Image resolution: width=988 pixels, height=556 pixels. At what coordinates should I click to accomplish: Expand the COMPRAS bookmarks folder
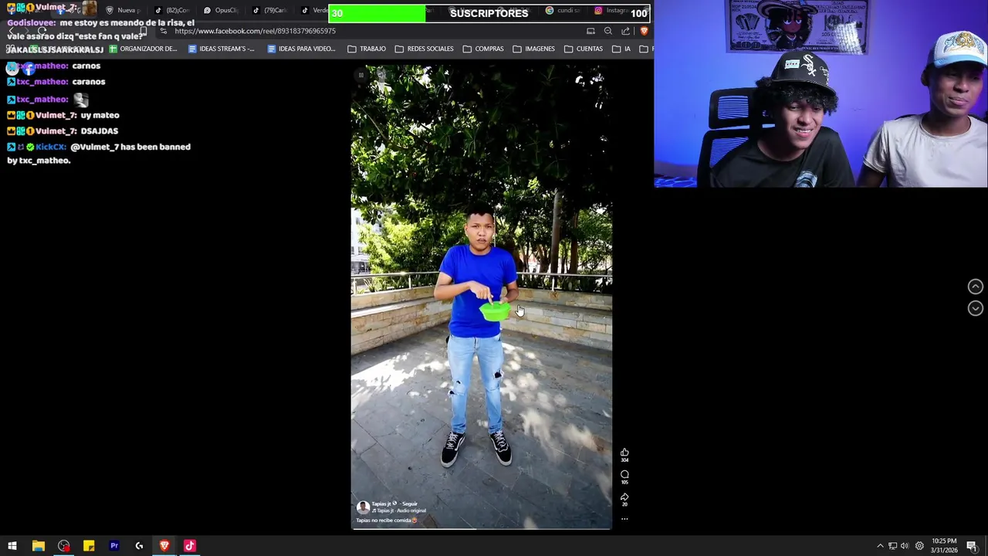click(483, 49)
